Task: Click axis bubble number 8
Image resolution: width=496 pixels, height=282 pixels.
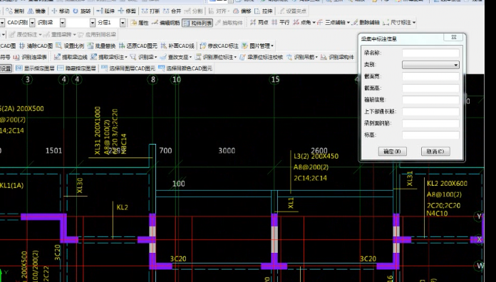Action: point(153,79)
